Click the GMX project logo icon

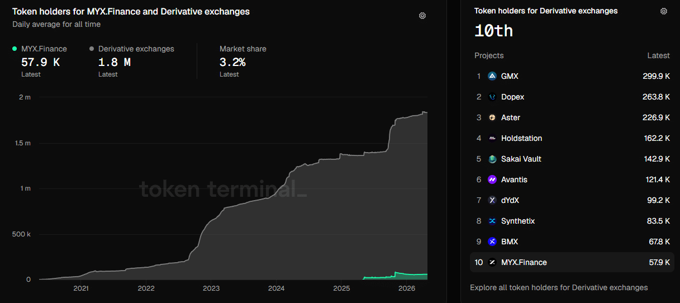[x=492, y=76]
